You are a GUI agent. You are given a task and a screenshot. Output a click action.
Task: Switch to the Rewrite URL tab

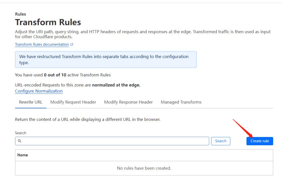pyautogui.click(x=31, y=102)
